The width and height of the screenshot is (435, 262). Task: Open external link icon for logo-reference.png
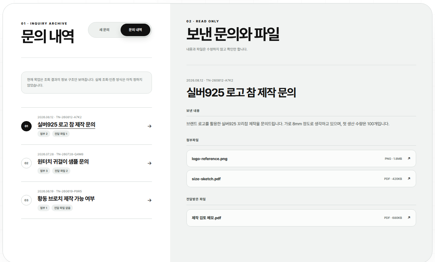[409, 158]
